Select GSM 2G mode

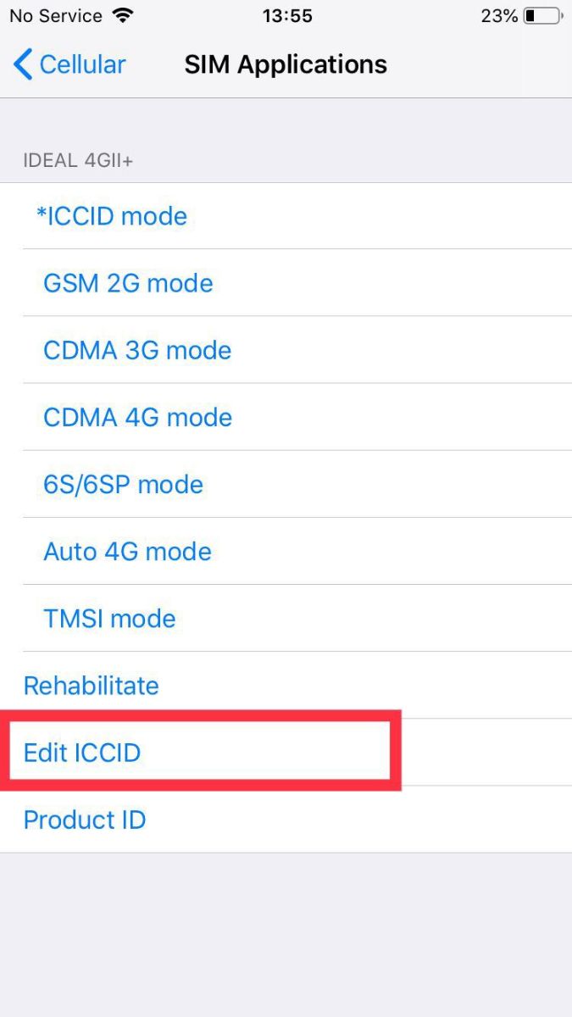point(286,283)
